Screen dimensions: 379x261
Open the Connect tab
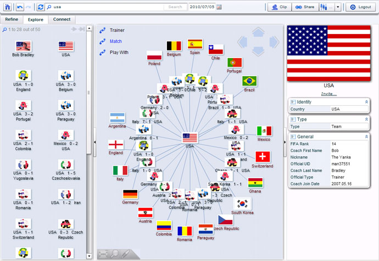click(x=60, y=19)
